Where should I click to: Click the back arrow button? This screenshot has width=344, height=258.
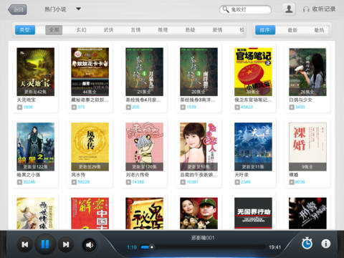pos(17,9)
